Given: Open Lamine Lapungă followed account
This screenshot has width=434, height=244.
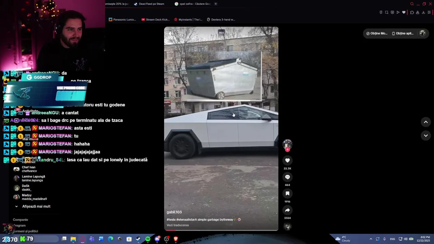Looking at the screenshot, I should pos(29,178).
